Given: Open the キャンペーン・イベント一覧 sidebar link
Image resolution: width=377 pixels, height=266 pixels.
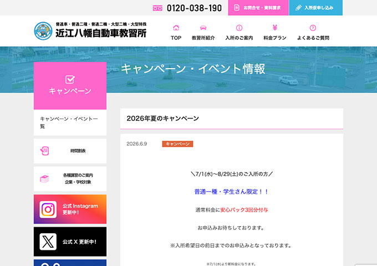Looking at the screenshot, I should coord(70,122).
